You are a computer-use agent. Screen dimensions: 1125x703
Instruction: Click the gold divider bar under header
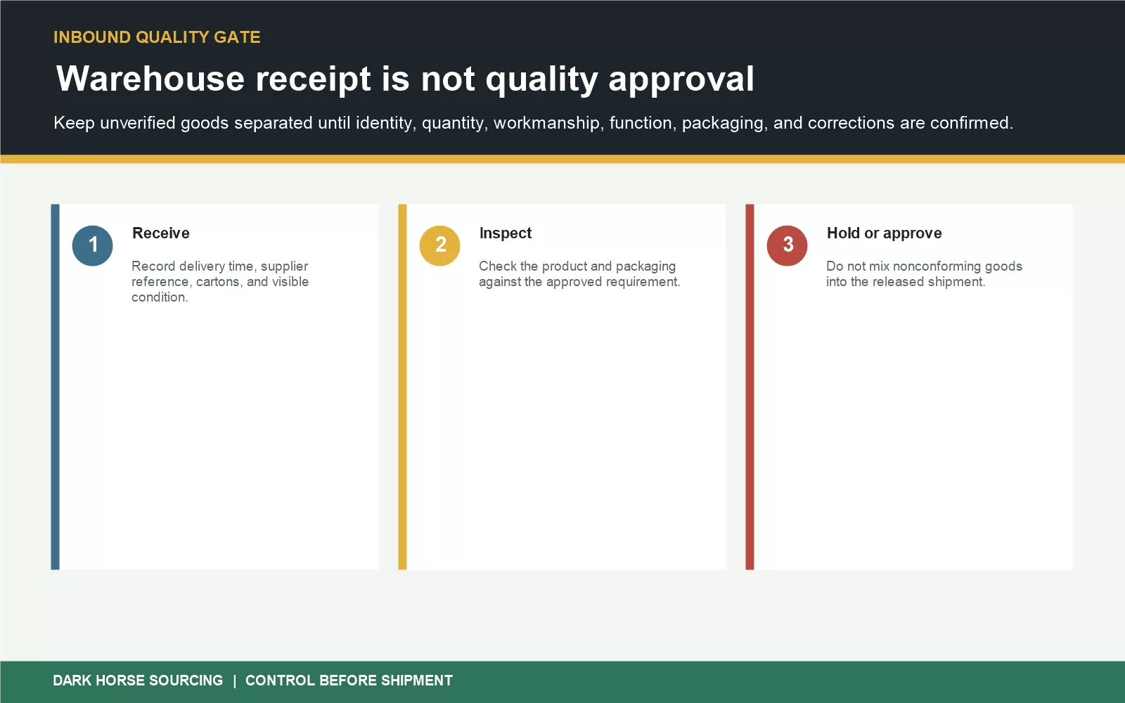point(562,159)
